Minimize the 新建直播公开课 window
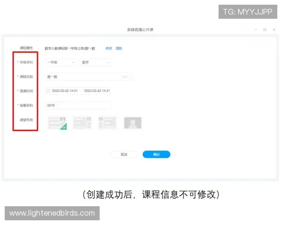 (x=256, y=30)
